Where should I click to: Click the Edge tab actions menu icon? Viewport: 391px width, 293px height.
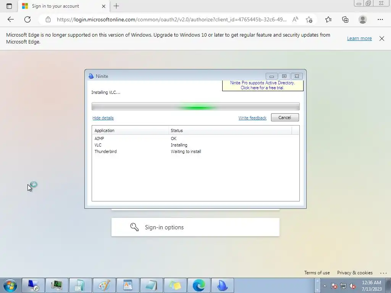(x=9, y=6)
